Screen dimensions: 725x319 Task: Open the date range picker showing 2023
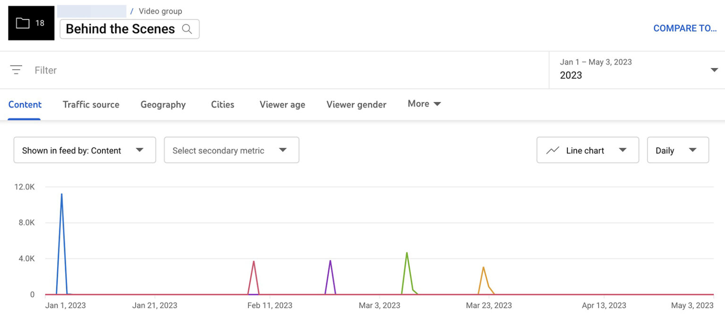(x=637, y=69)
